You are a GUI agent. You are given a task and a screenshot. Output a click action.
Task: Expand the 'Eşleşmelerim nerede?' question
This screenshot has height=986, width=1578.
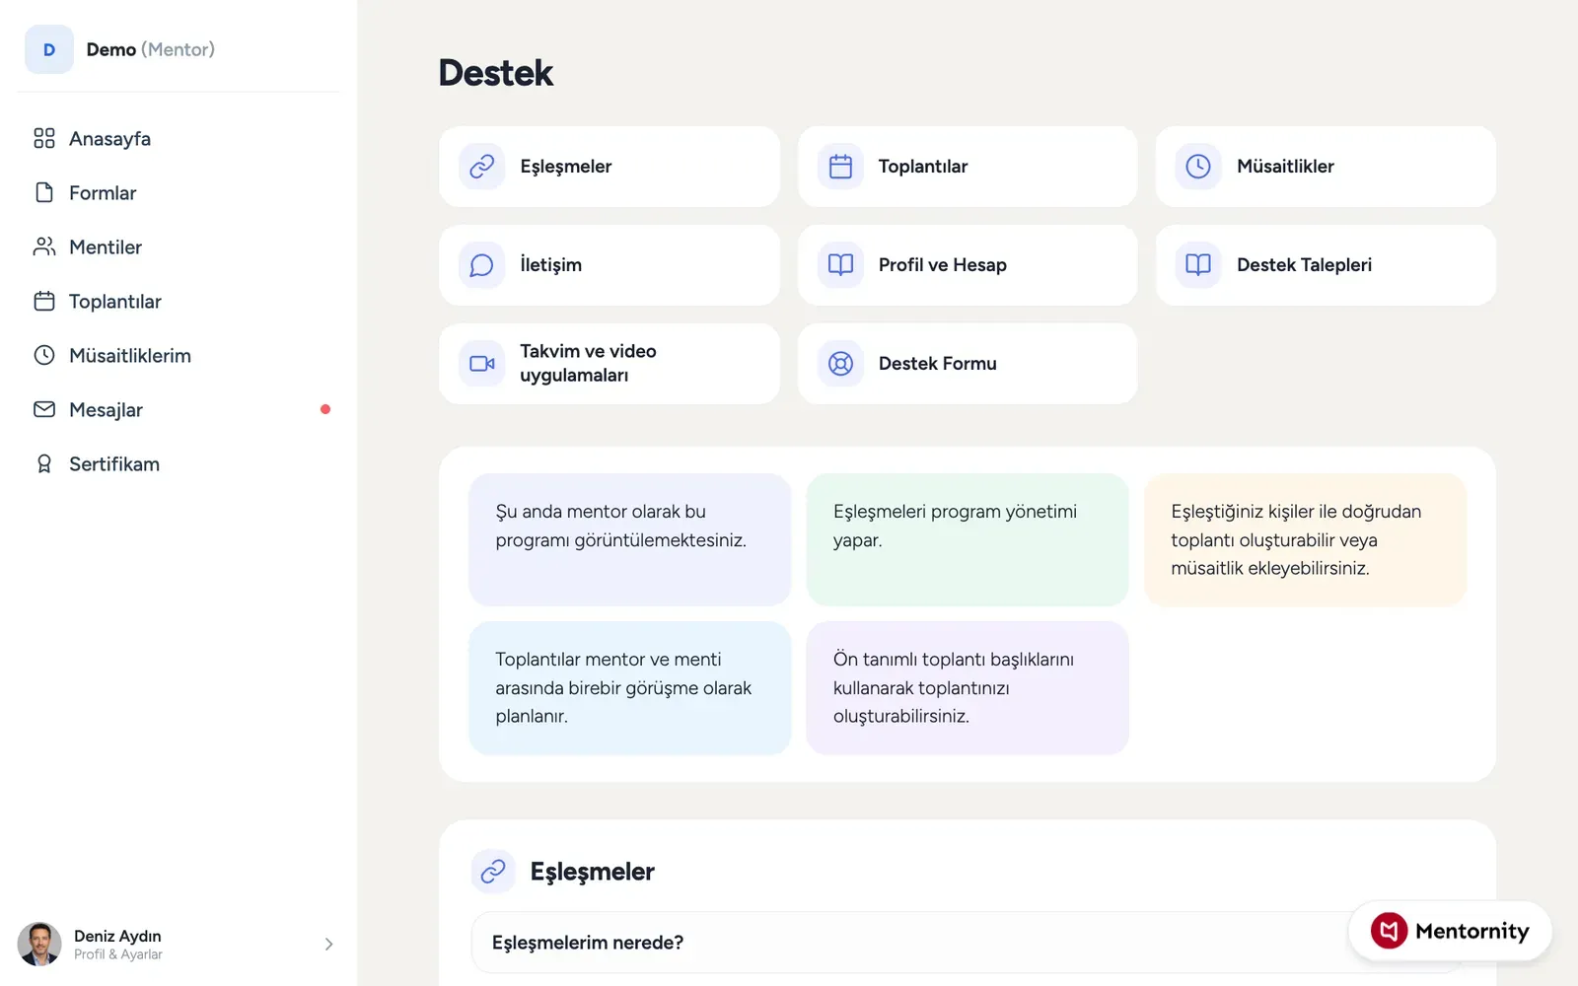point(967,943)
